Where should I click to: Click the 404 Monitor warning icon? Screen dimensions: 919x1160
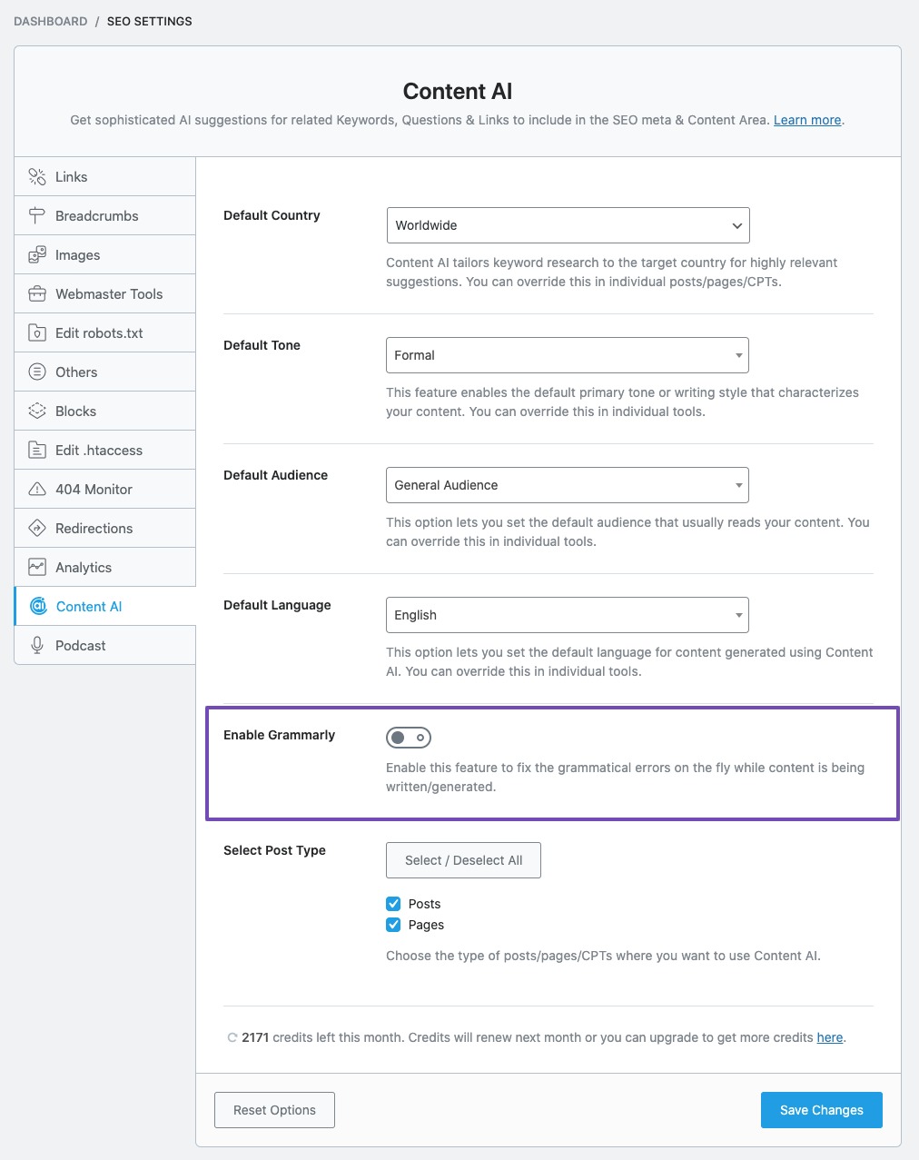pos(37,489)
